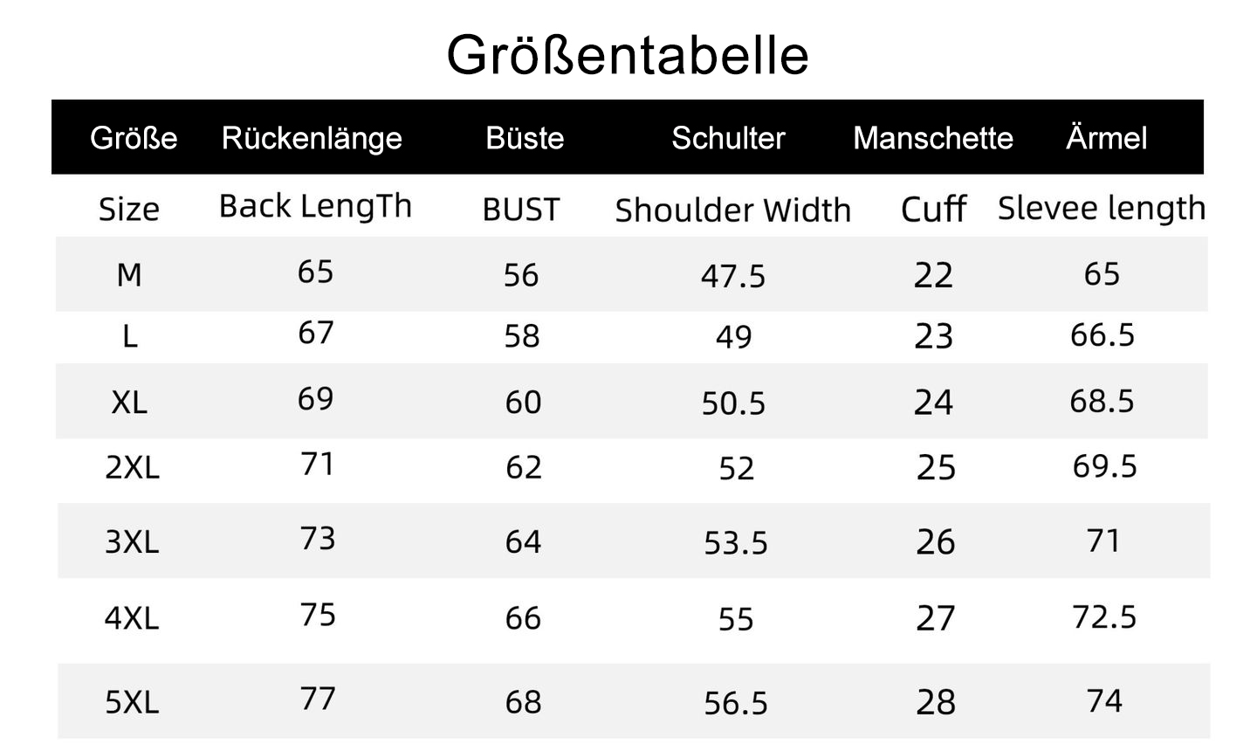Click the XL size row label
The width and height of the screenshot is (1257, 744).
pyautogui.click(x=129, y=403)
